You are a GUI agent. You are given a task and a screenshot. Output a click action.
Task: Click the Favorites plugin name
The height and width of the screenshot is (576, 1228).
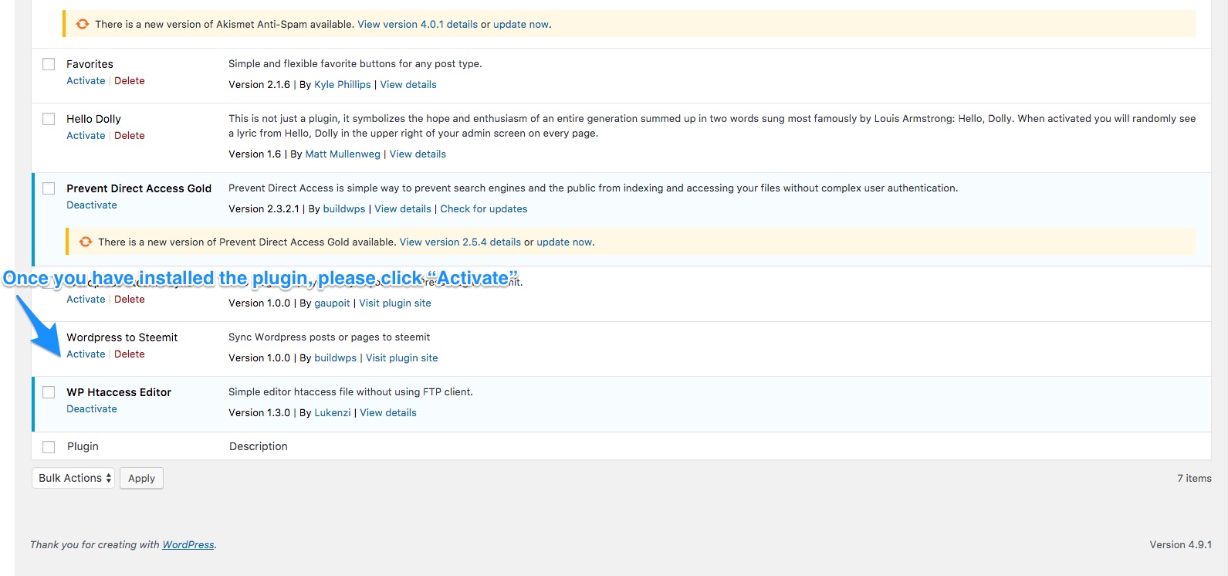click(90, 64)
